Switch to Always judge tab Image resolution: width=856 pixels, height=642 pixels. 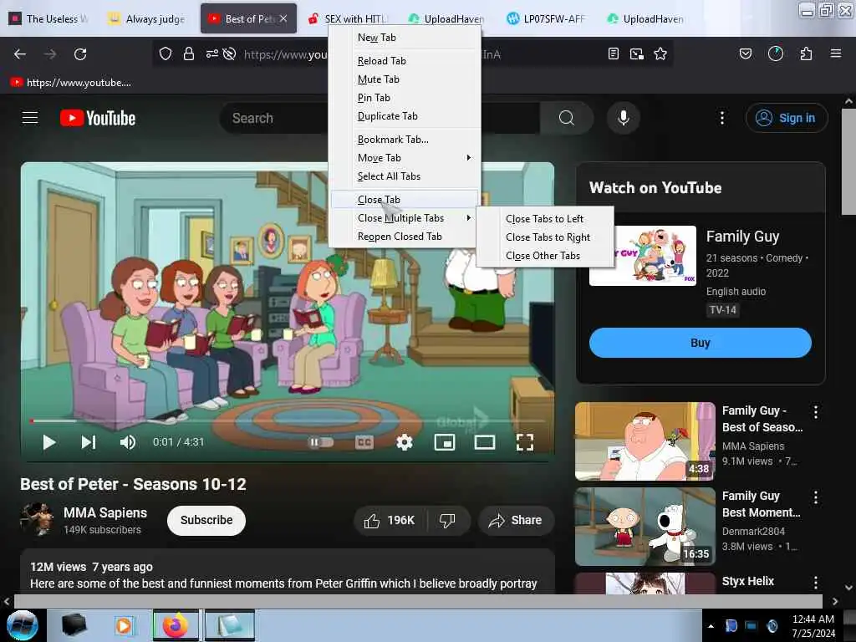click(147, 18)
